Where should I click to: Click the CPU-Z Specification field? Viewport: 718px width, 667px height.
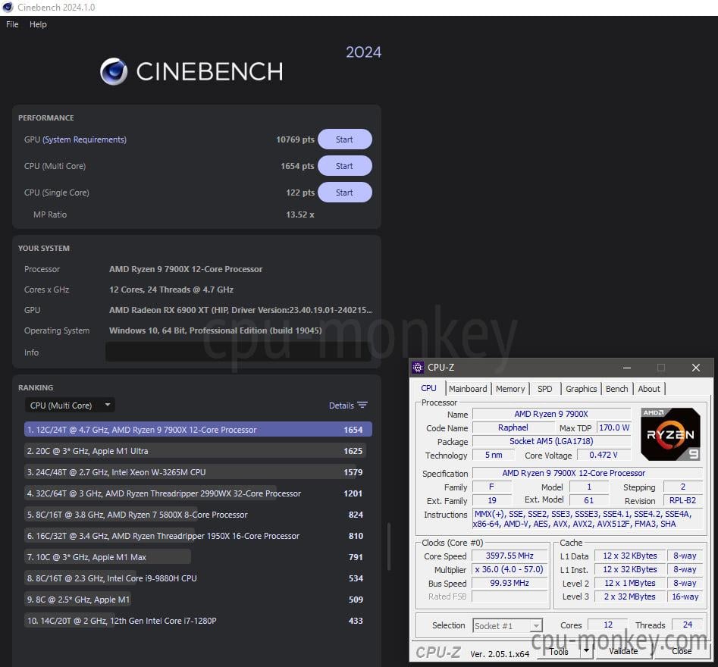(588, 473)
